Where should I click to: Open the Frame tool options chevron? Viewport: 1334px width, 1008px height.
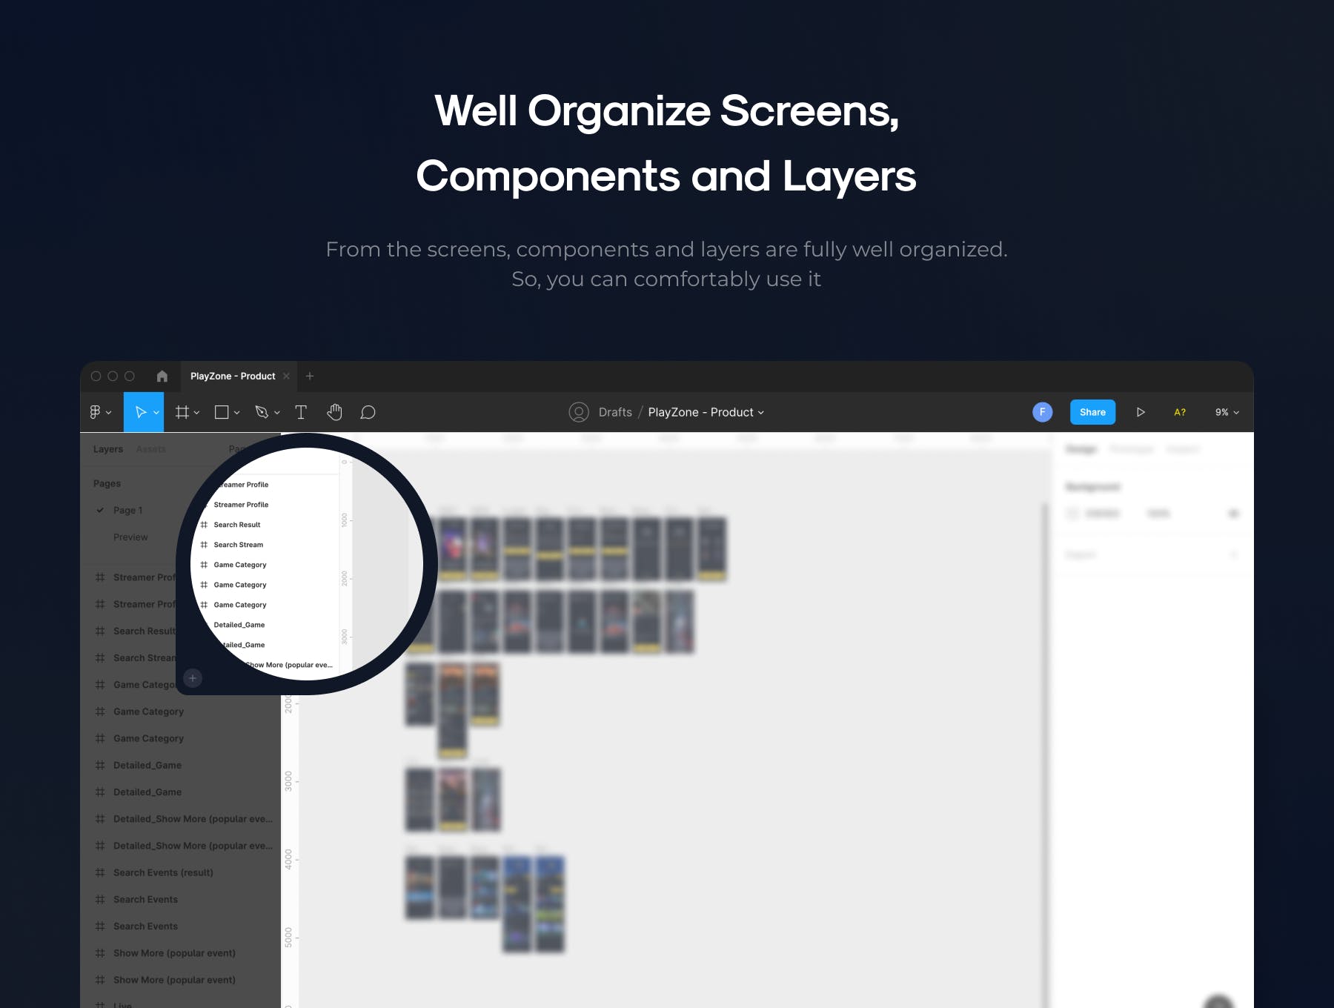coord(197,413)
